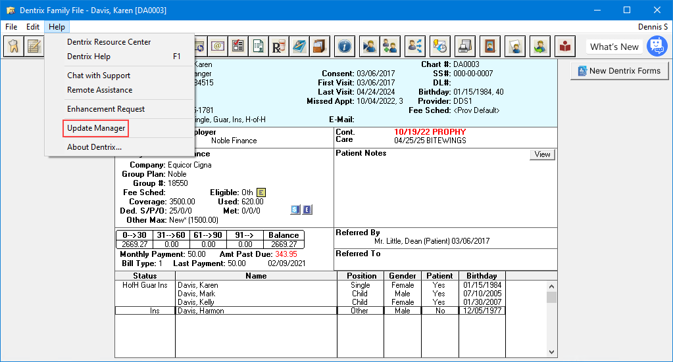The height and width of the screenshot is (362, 673).
Task: Click the email envelope (@) toolbar icon
Action: coord(218,46)
